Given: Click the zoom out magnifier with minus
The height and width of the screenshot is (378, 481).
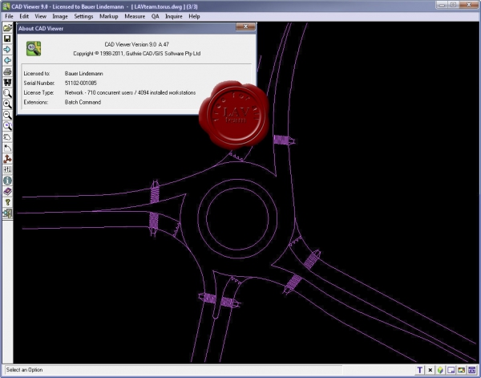Looking at the screenshot, I should 7,115.
